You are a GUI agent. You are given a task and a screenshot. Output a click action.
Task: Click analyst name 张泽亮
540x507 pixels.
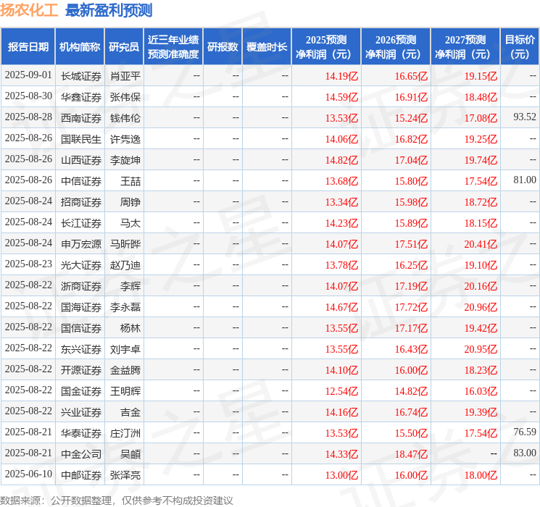[125, 475]
